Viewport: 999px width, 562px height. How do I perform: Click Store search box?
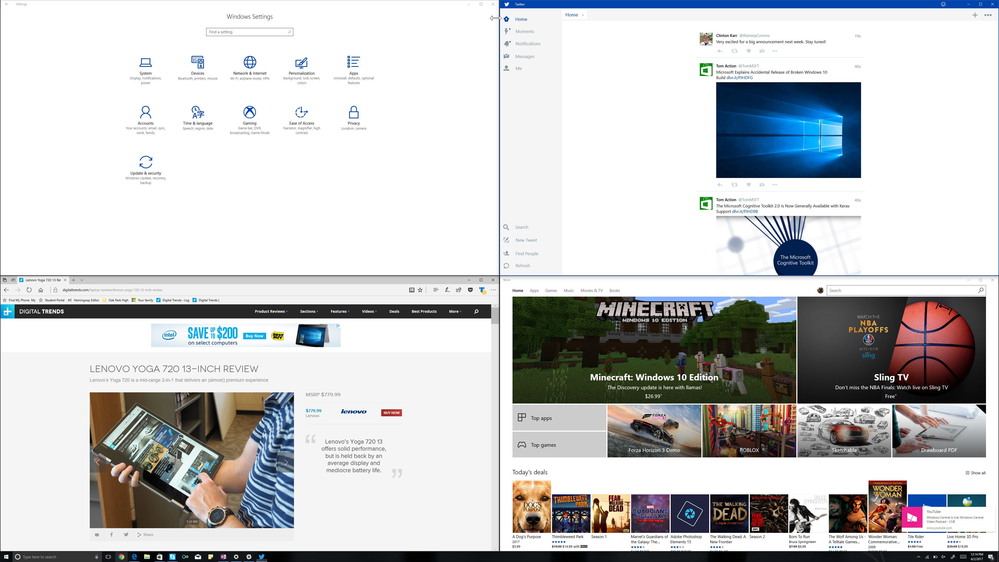click(906, 291)
